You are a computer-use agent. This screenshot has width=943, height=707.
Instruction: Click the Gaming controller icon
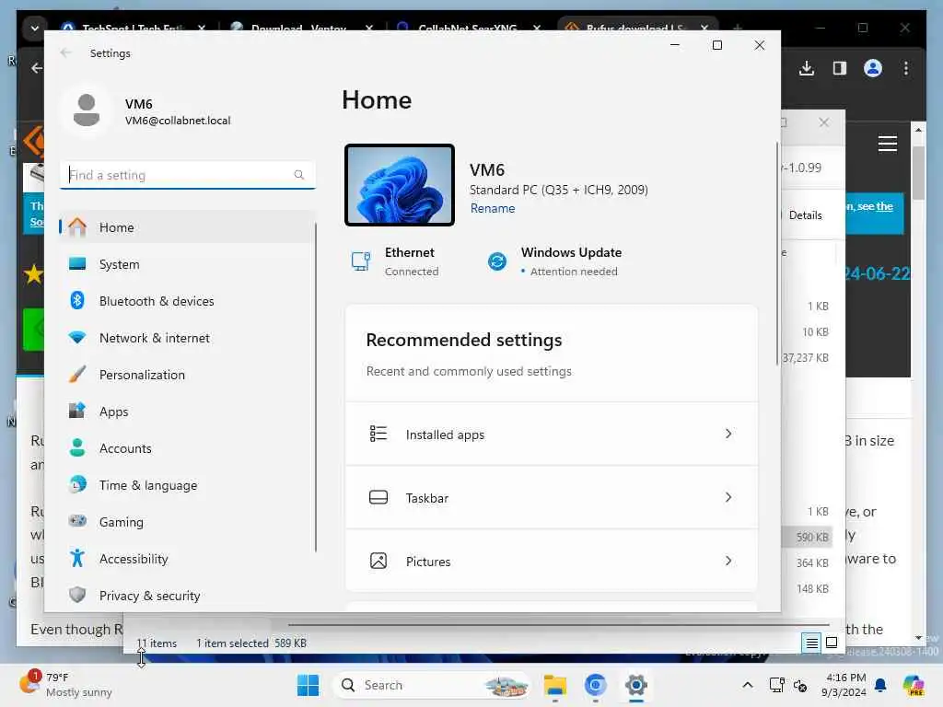tap(77, 521)
